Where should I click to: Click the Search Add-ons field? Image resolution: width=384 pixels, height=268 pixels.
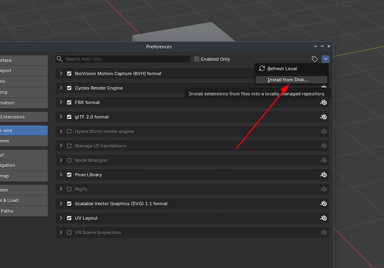(x=122, y=59)
